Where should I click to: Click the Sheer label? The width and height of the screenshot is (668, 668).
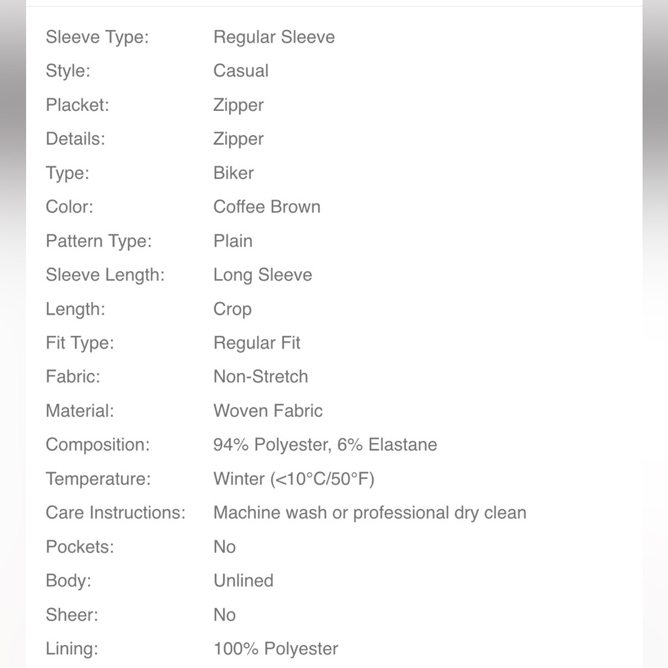point(71,615)
